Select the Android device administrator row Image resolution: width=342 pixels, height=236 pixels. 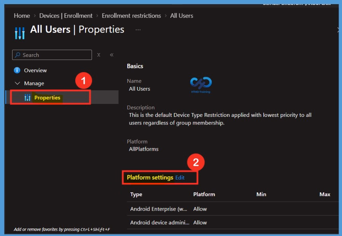(233, 222)
